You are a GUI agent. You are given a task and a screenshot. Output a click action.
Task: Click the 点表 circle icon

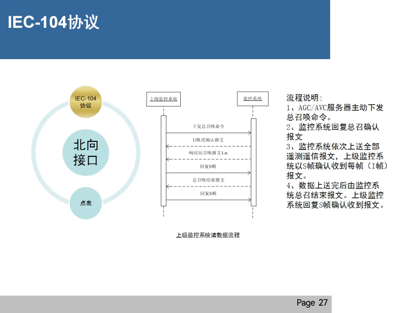pyautogui.click(x=86, y=202)
